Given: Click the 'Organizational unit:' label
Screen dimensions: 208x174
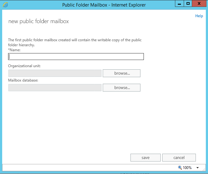Looking at the screenshot, I should [24, 66].
